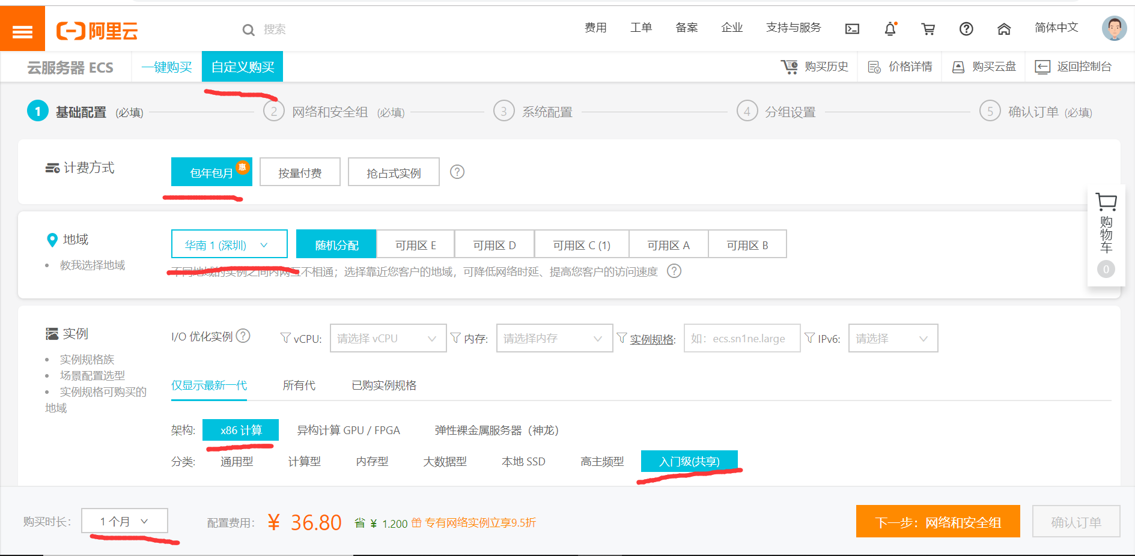Open the 企业 menu
The image size is (1135, 556).
click(732, 28)
